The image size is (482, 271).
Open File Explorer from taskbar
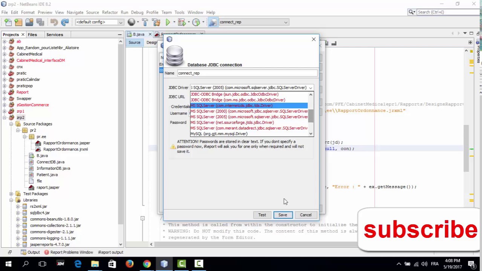95,264
